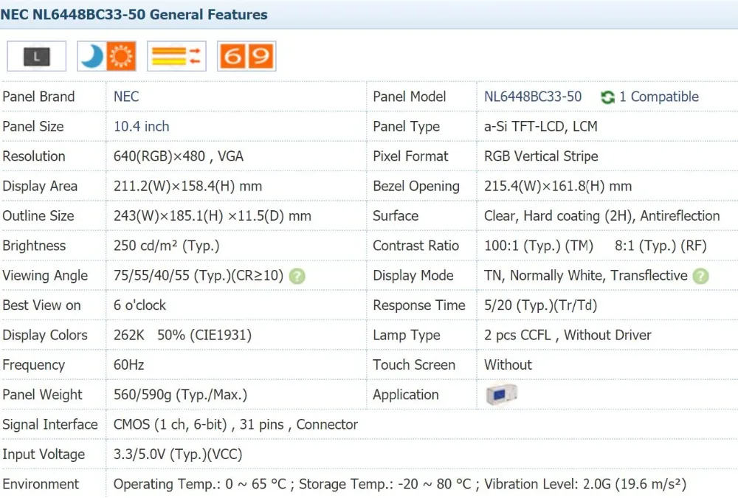Open the NL6448BC33-50 panel model link
The width and height of the screenshot is (738, 498).
[x=533, y=97]
